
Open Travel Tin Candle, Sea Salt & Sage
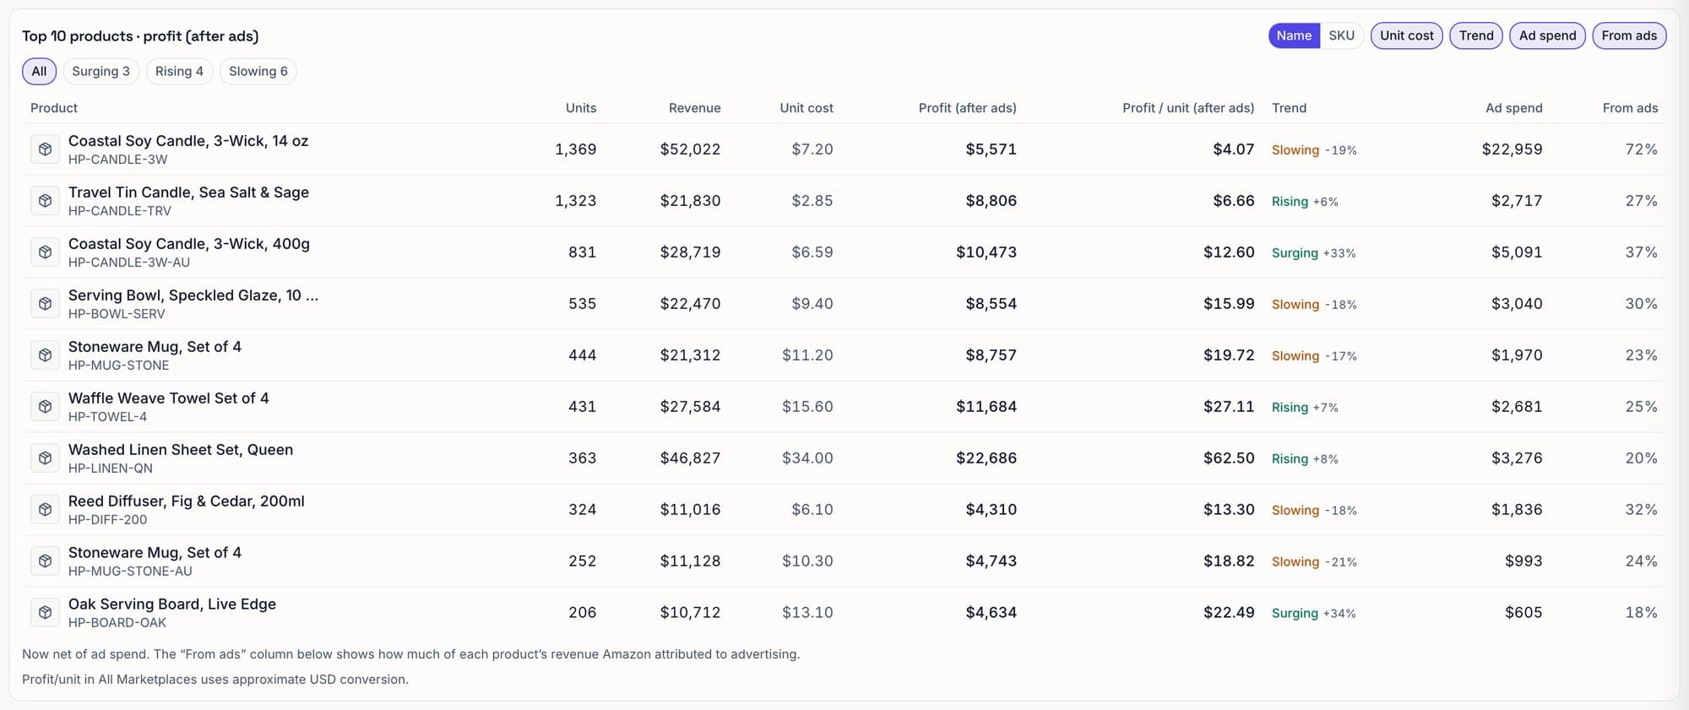point(188,192)
